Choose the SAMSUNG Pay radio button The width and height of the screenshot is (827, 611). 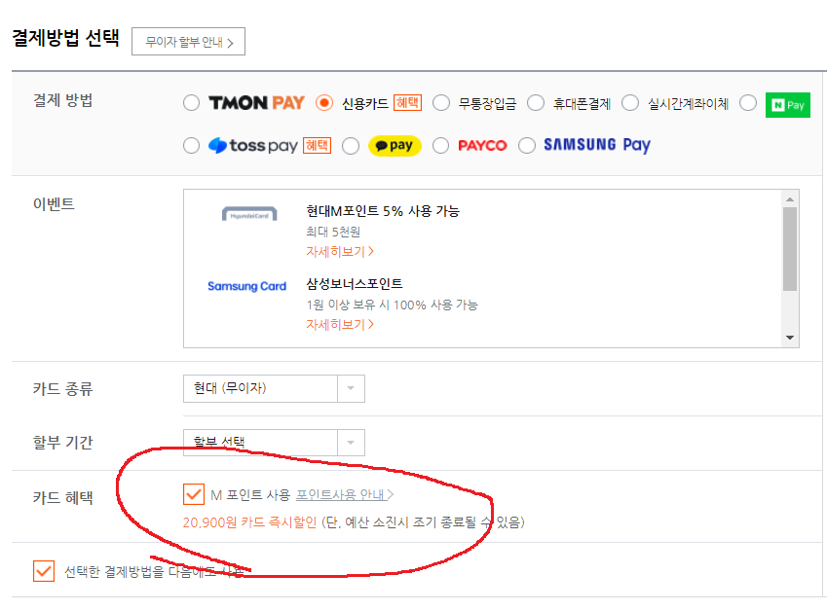click(x=527, y=145)
